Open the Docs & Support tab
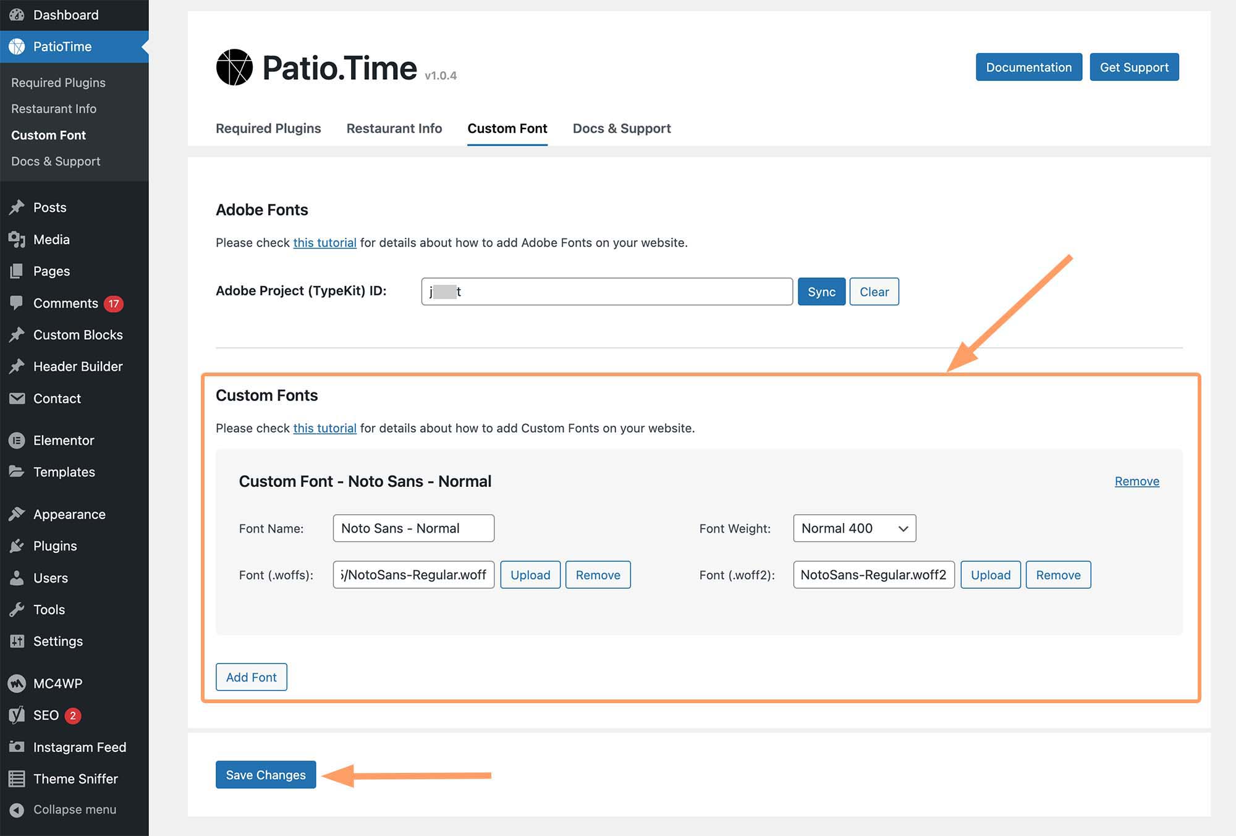This screenshot has width=1236, height=836. click(x=621, y=129)
